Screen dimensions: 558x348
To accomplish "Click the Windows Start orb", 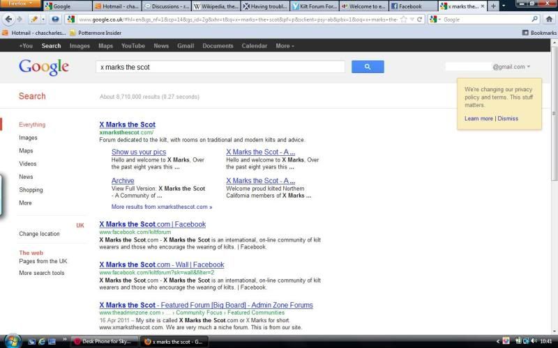I will pyautogui.click(x=12, y=341).
